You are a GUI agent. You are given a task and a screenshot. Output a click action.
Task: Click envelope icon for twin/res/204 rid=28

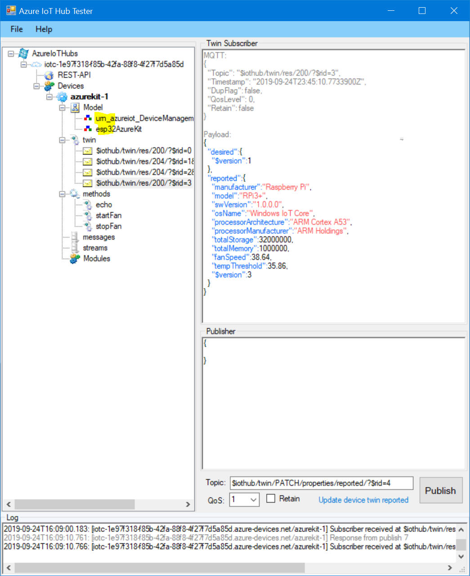(x=88, y=173)
